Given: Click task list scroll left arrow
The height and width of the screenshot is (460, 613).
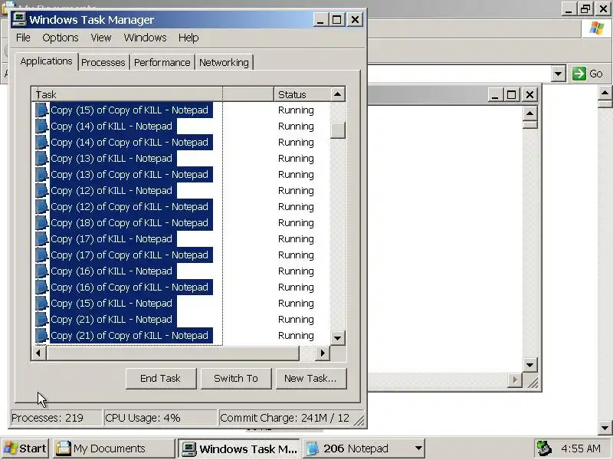Looking at the screenshot, I should pos(38,353).
